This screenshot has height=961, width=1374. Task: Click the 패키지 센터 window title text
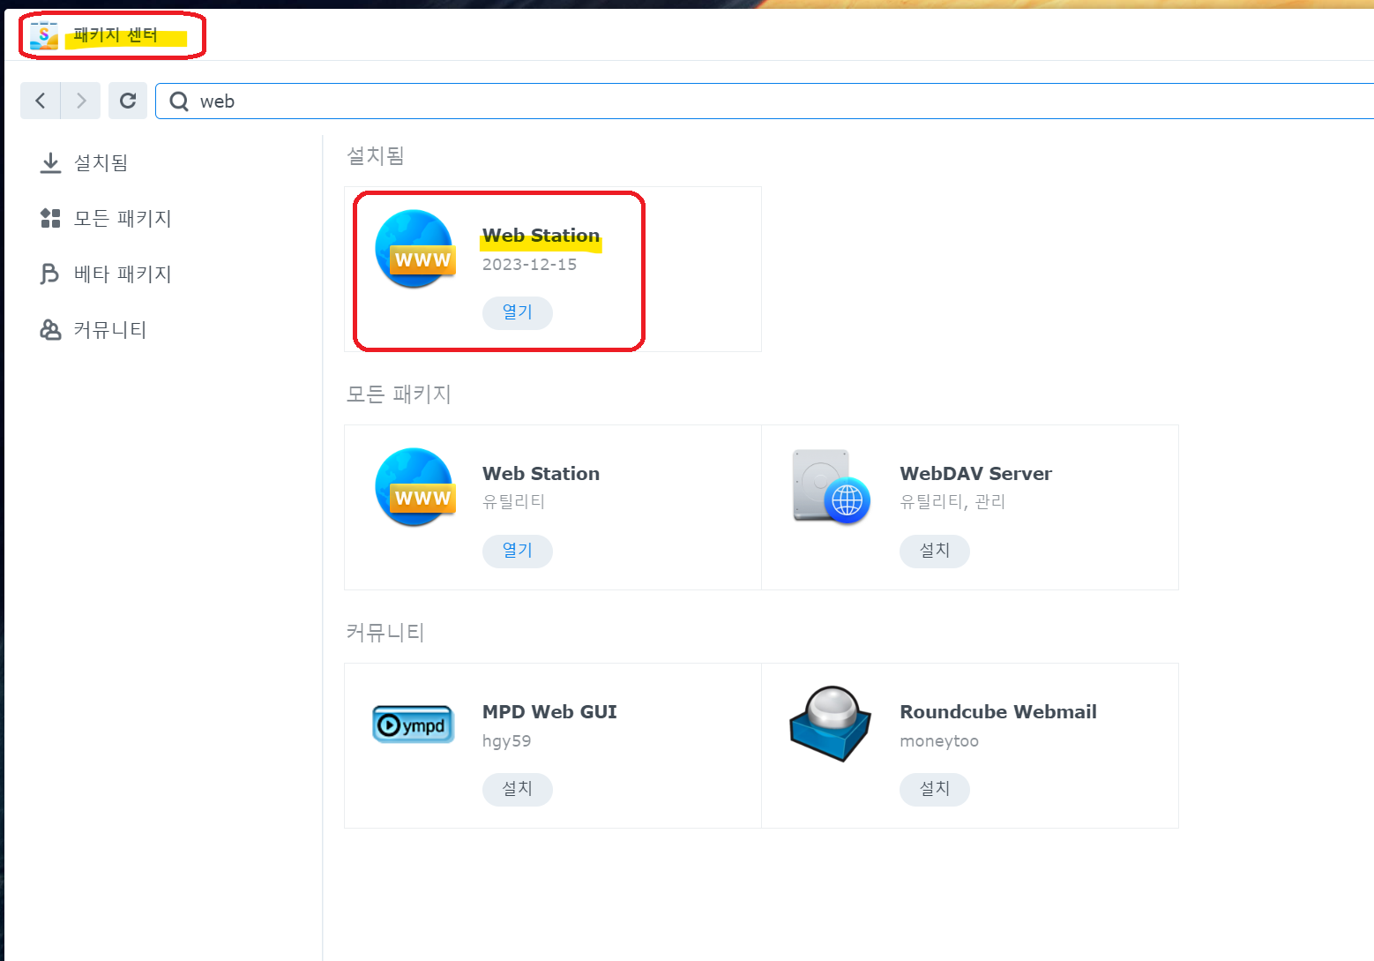116,35
